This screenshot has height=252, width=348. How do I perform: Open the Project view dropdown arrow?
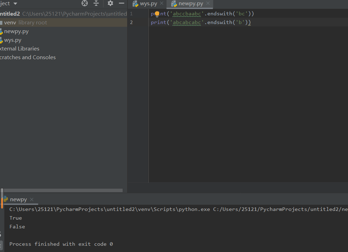click(x=15, y=3)
